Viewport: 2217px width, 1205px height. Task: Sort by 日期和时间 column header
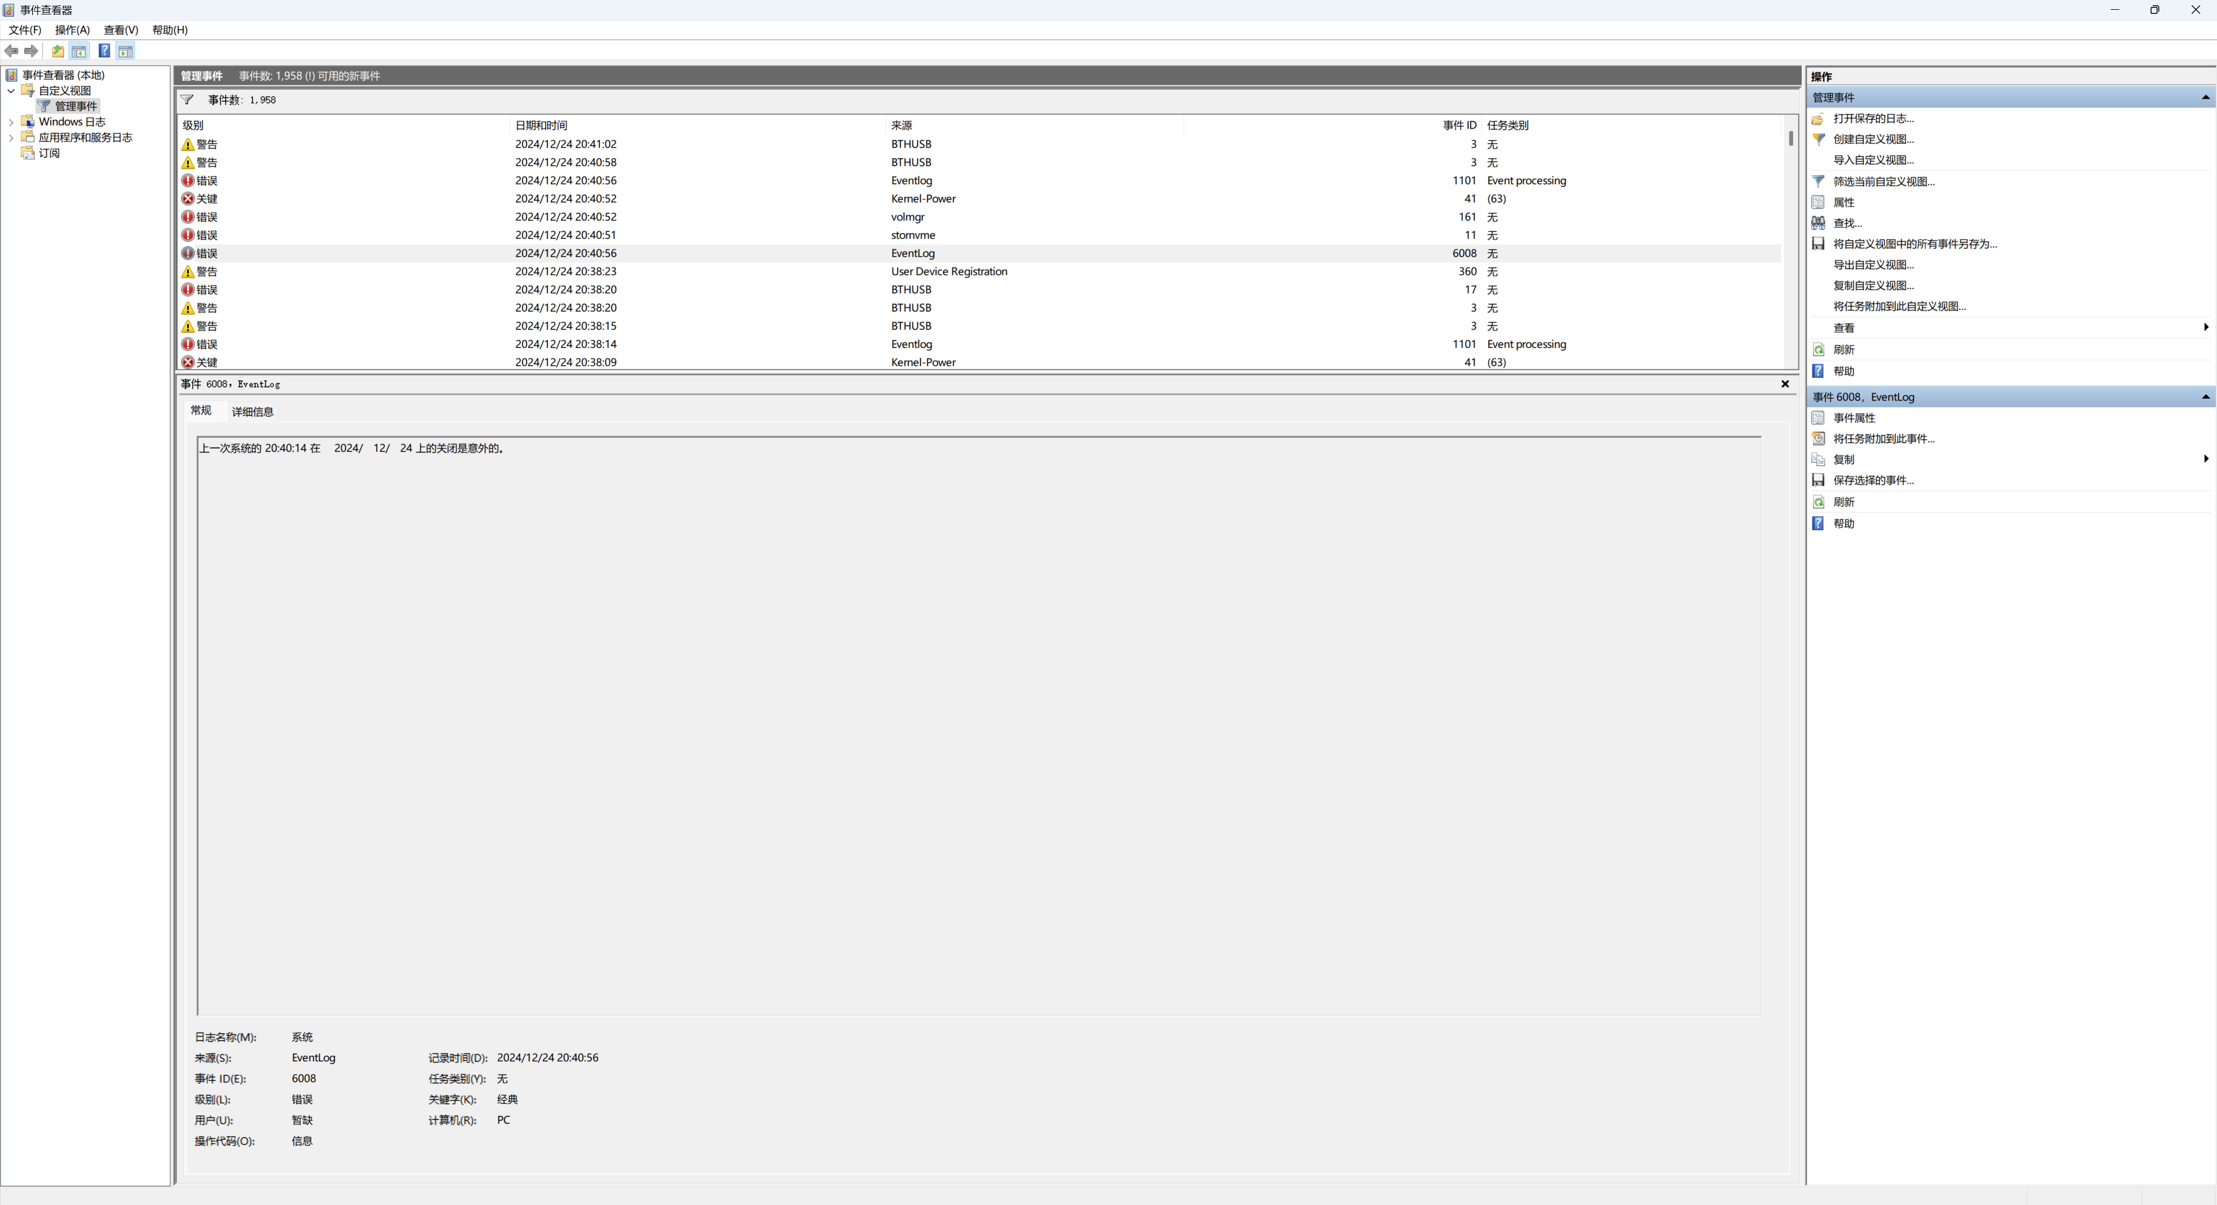tap(540, 126)
